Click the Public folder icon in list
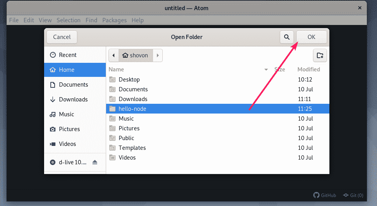The width and height of the screenshot is (377, 206). [x=112, y=138]
